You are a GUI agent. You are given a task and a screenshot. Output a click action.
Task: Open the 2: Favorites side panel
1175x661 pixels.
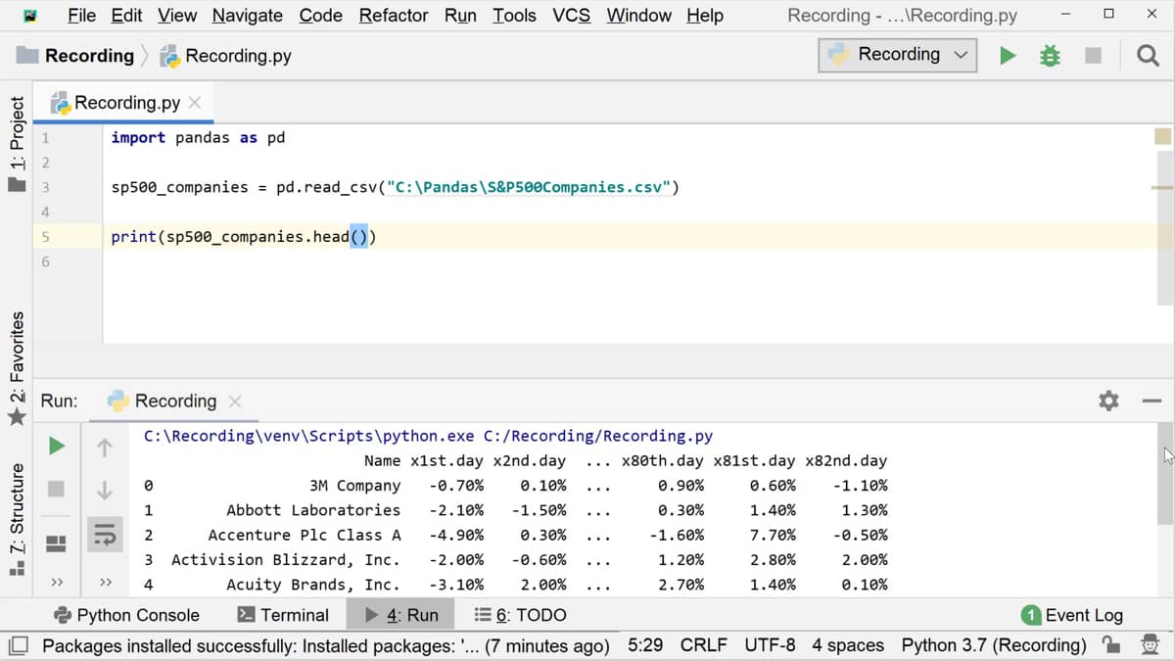tap(17, 367)
